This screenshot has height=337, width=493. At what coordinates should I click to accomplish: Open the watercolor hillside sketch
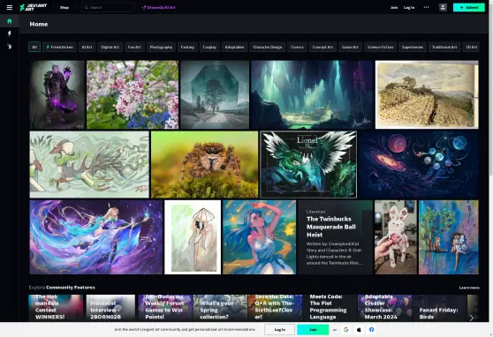(427, 94)
